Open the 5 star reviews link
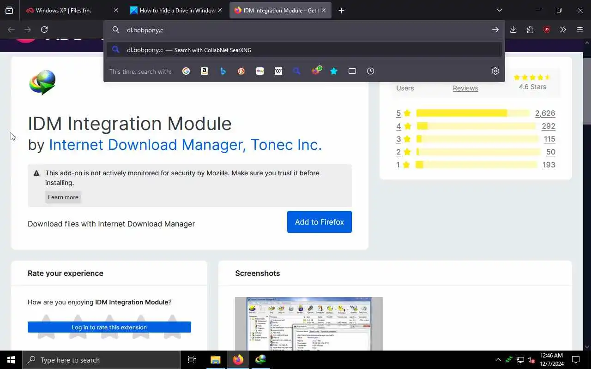Image resolution: width=591 pixels, height=369 pixels. (x=403, y=113)
